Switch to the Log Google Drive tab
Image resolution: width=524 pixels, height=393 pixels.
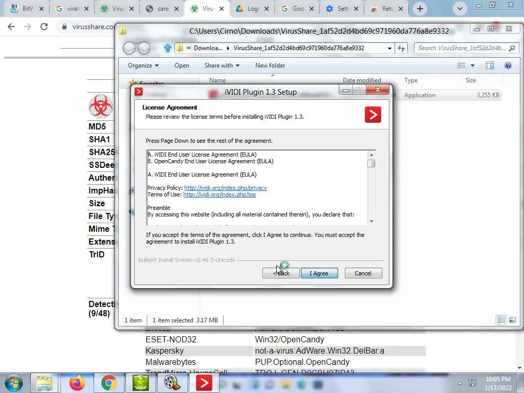tap(252, 9)
